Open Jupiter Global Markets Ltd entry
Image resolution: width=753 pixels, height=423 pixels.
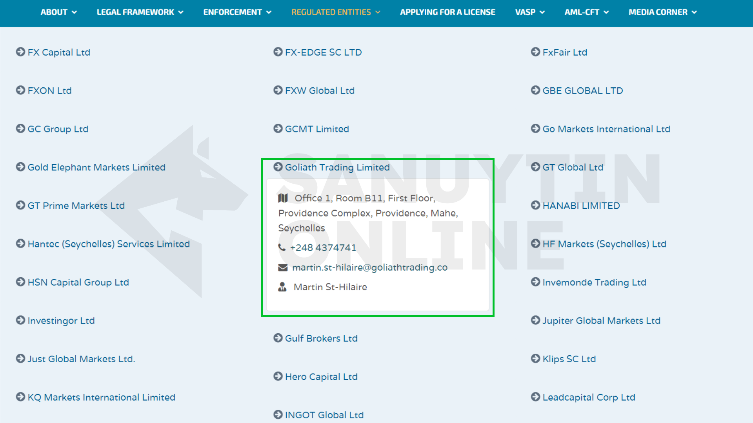(x=601, y=321)
